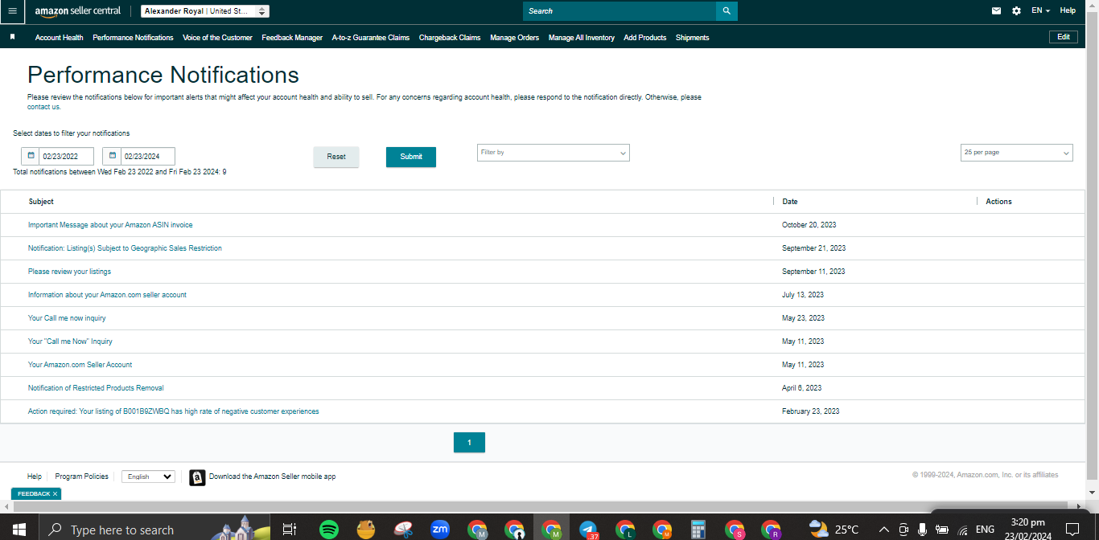Viewport: 1099px width, 540px height.
Task: Open the battery status tray icon
Action: [x=941, y=530]
